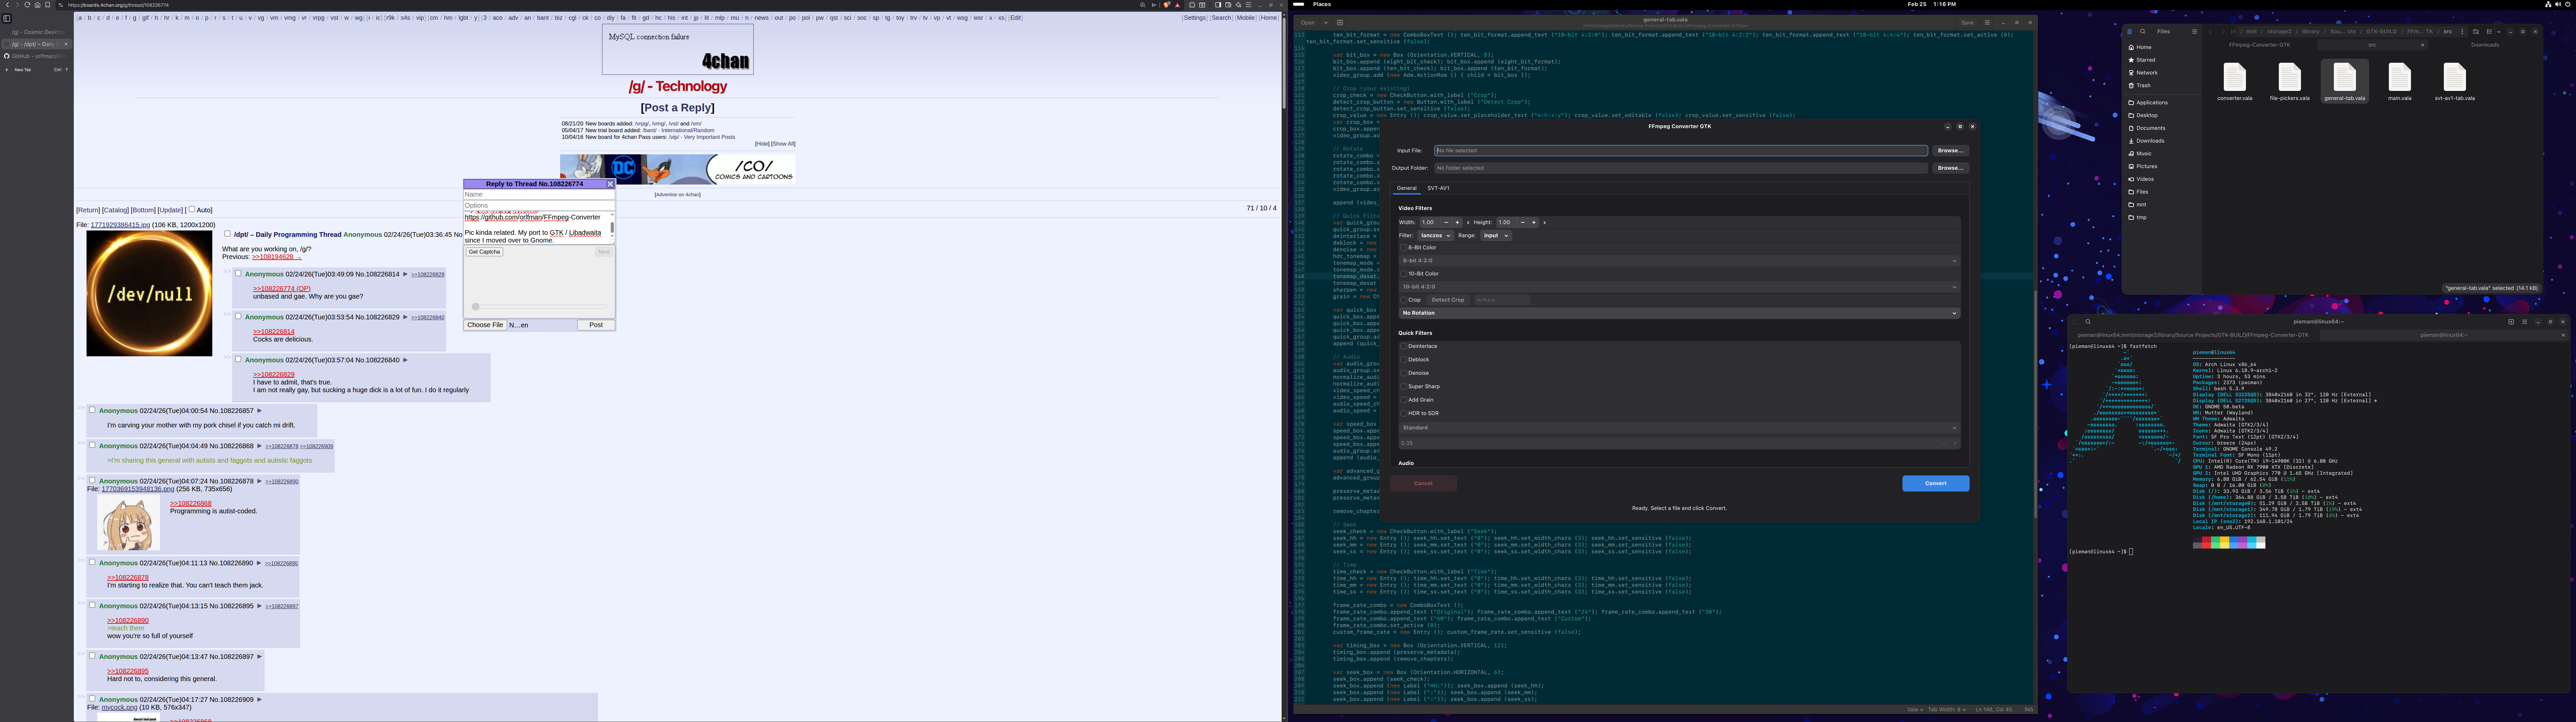Switch to Downloads tab in Files
The image size is (2576, 722).
pyautogui.click(x=2485, y=45)
